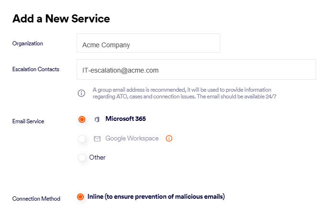The height and width of the screenshot is (215, 329).
Task: Click the Microsoft 365 label text
Action: (125, 119)
